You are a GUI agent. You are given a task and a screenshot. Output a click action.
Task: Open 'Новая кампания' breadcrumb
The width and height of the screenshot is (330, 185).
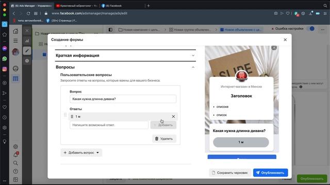pyautogui.click(x=139, y=30)
